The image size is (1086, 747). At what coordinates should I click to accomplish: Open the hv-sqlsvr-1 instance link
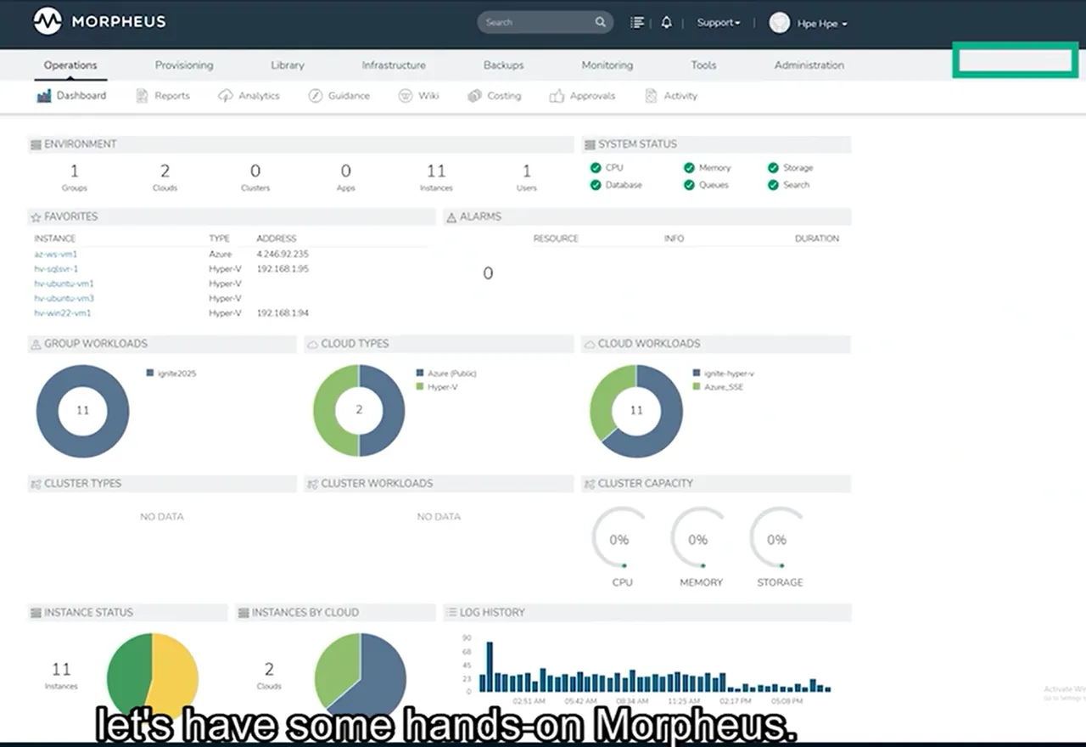click(56, 269)
